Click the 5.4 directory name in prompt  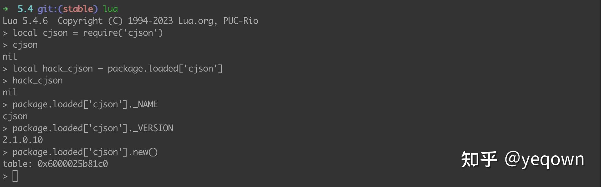tap(25, 9)
